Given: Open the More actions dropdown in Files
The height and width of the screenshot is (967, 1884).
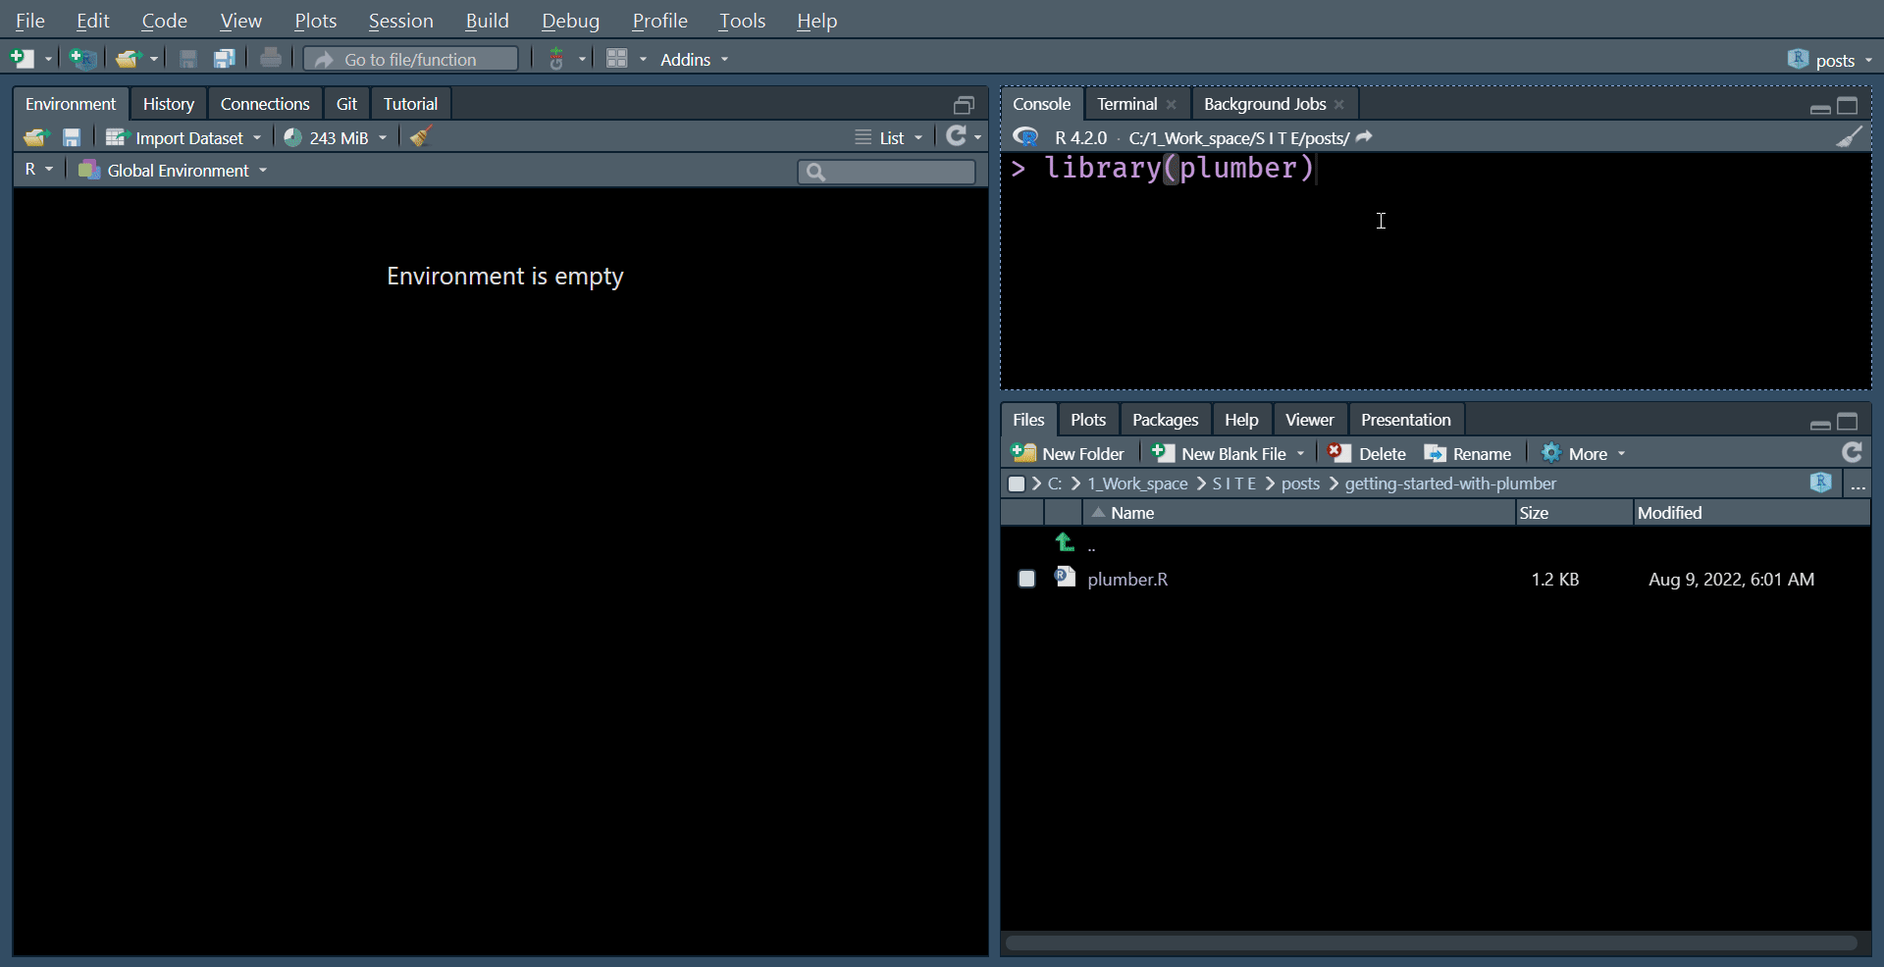Looking at the screenshot, I should tap(1585, 453).
